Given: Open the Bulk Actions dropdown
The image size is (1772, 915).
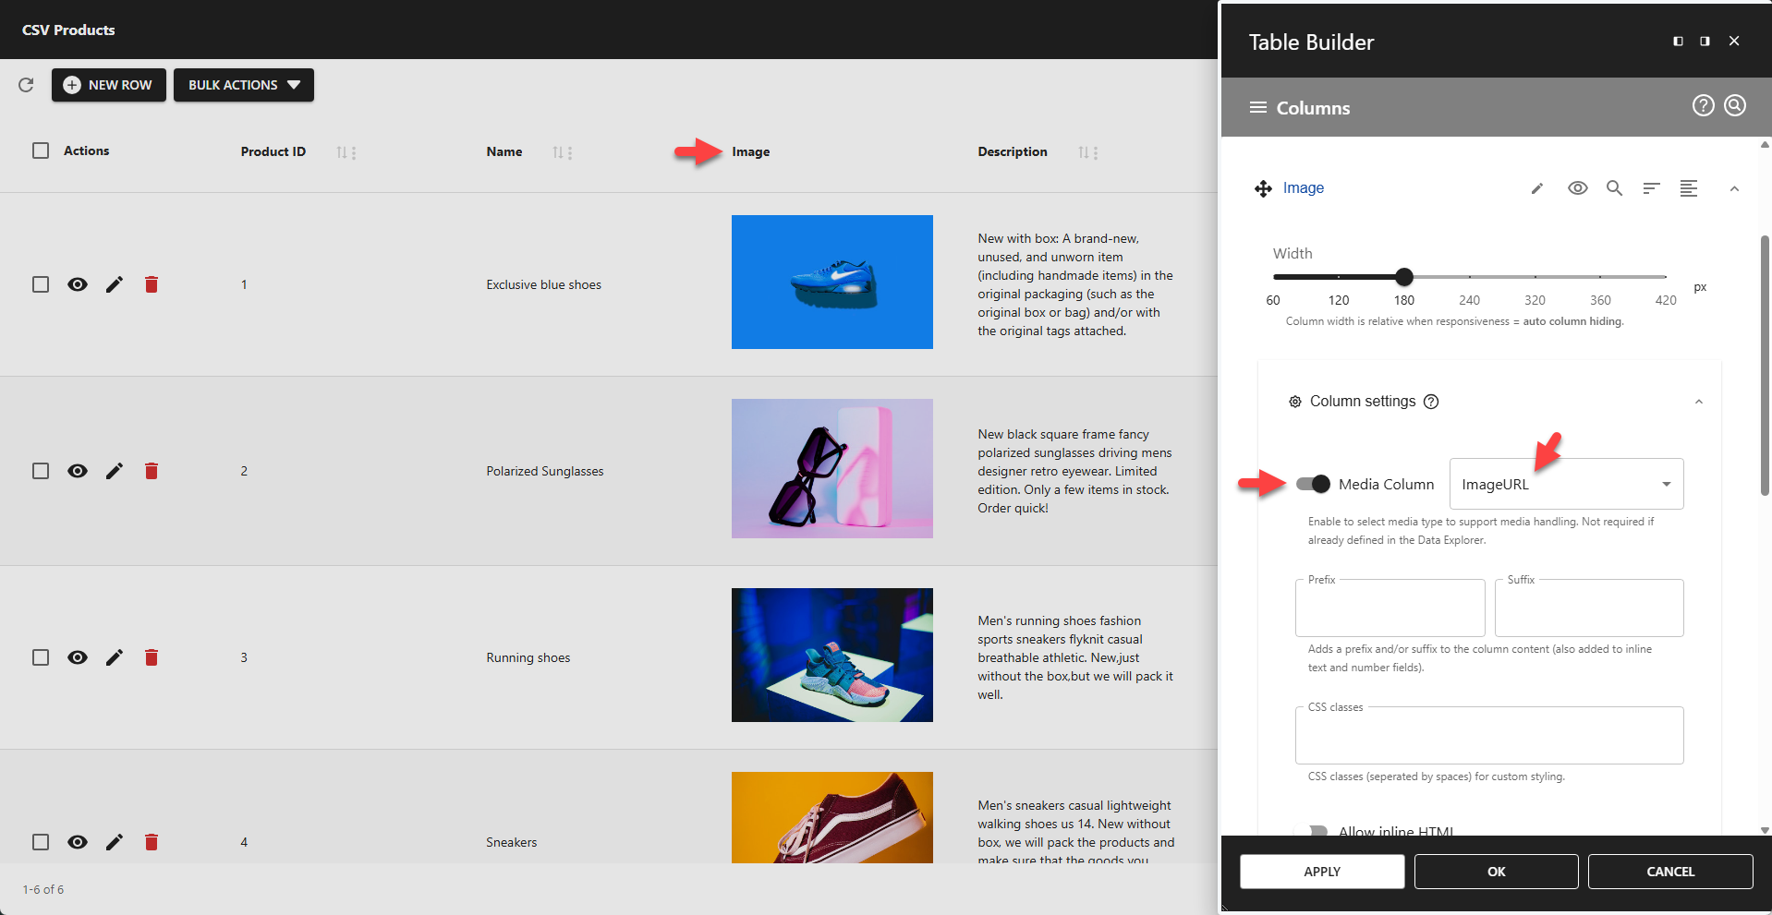Looking at the screenshot, I should click(x=244, y=85).
